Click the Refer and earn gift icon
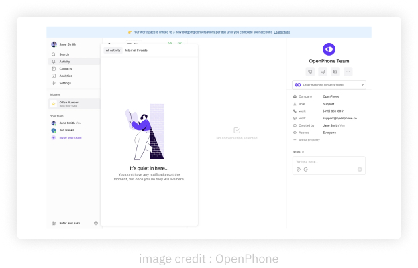The height and width of the screenshot is (268, 418). click(x=54, y=223)
